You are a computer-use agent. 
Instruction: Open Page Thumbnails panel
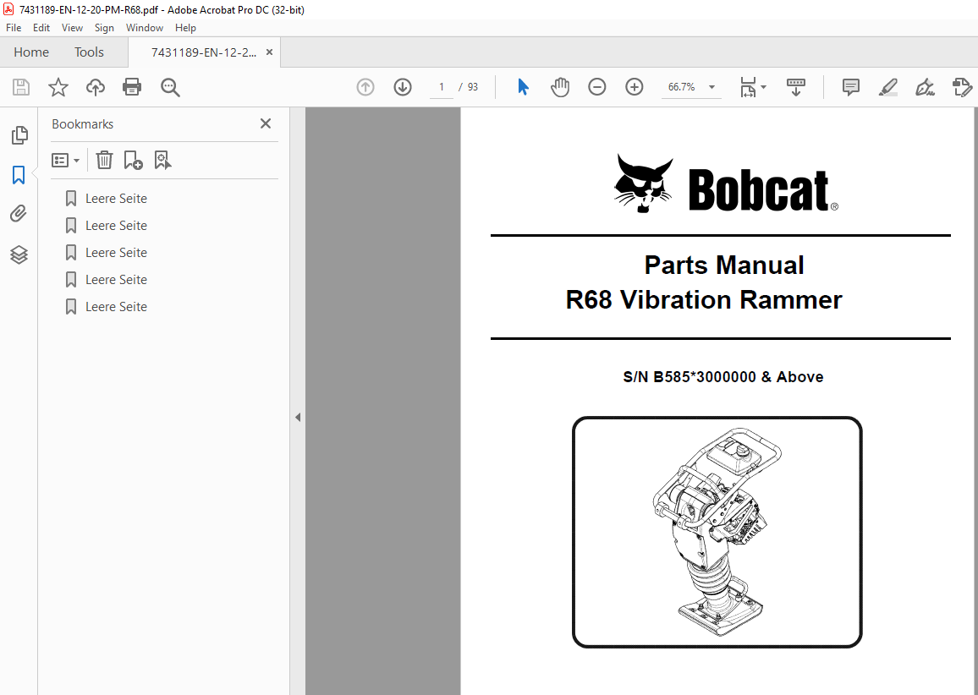(x=19, y=134)
